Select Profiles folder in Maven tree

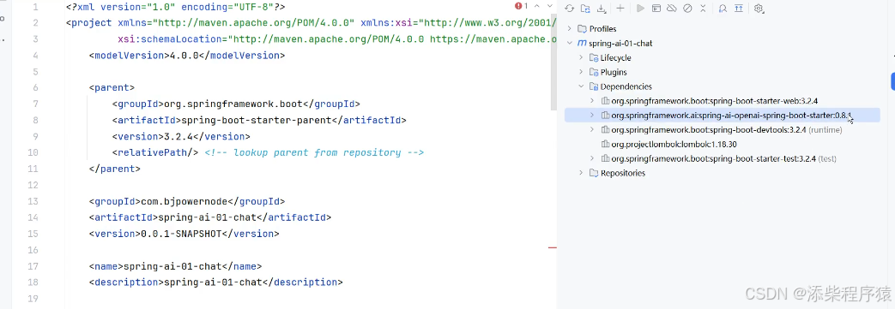[602, 28]
